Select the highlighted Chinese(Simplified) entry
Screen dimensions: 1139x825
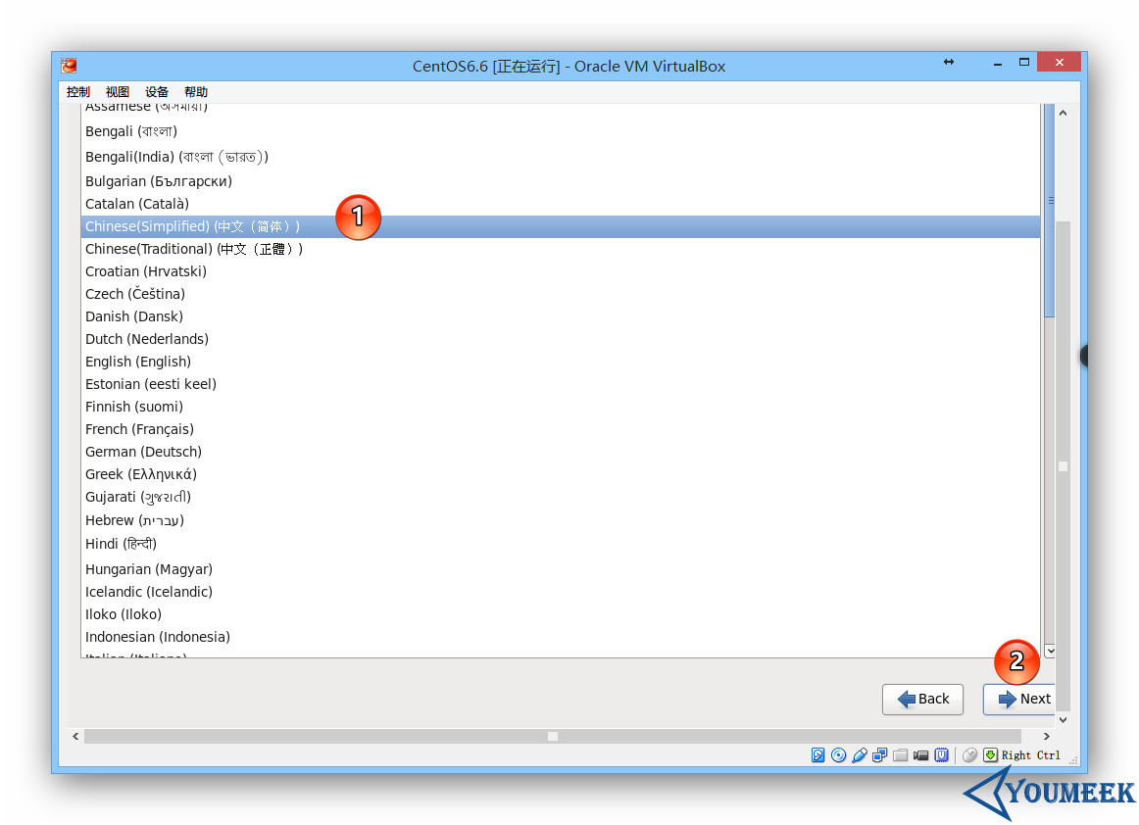[193, 225]
